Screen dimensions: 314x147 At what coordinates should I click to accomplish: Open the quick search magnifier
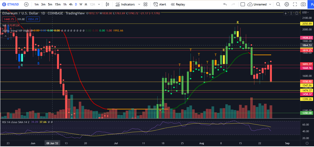click(x=278, y=4)
